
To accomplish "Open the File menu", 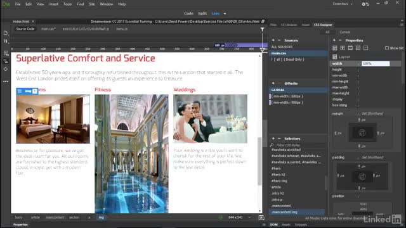I will 18,4.
